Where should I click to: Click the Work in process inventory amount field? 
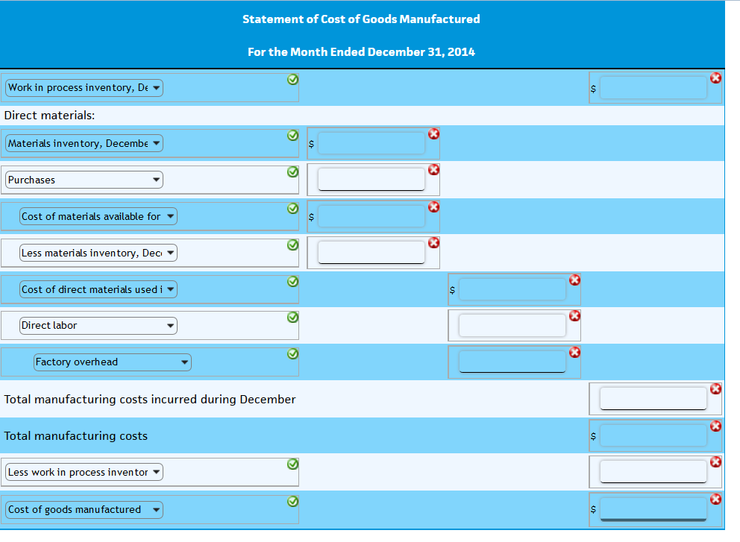coord(653,88)
